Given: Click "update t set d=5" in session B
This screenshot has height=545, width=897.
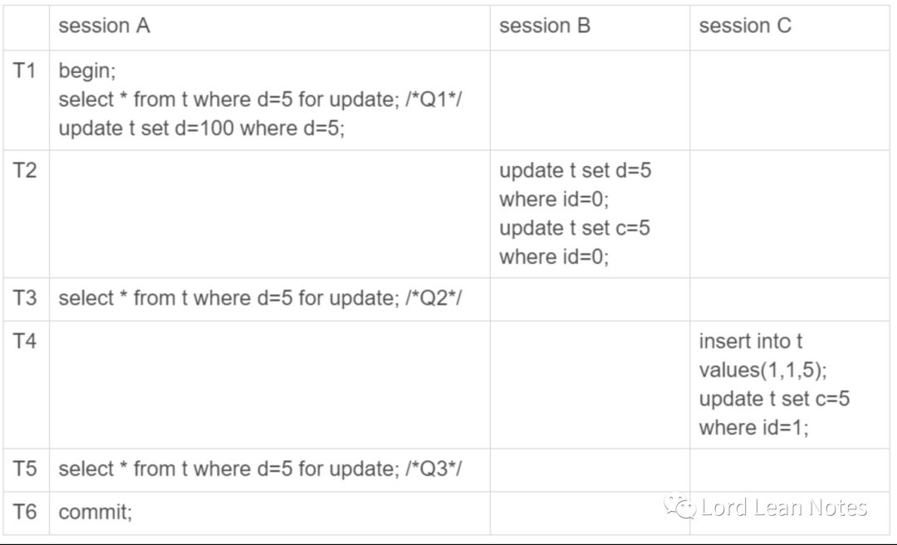Looking at the screenshot, I should coord(575,171).
